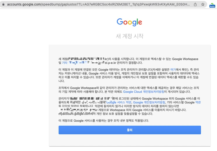Click the blue 동의 agree button
Screen dimensions: 217x151
[x=130, y=130]
